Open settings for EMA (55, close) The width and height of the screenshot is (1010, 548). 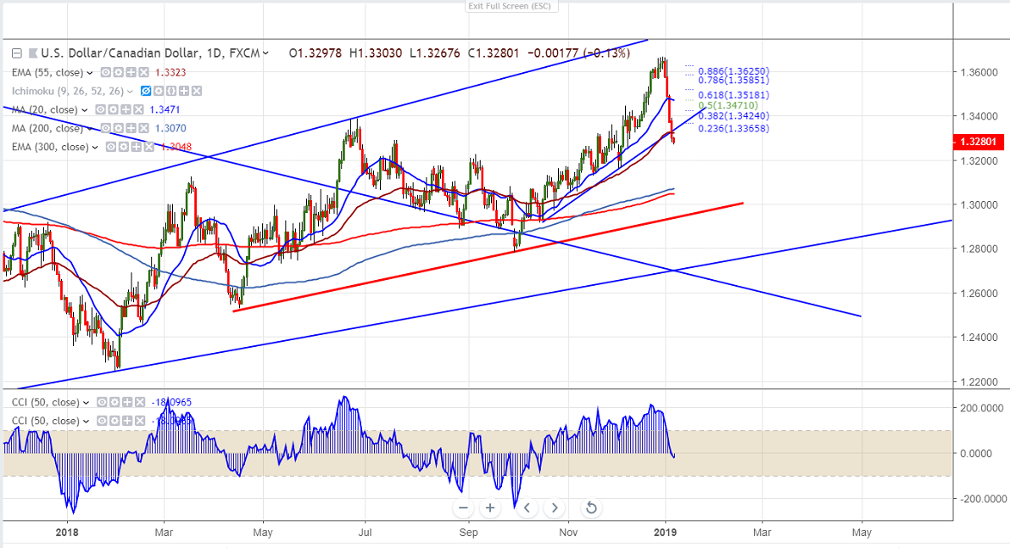coord(118,72)
